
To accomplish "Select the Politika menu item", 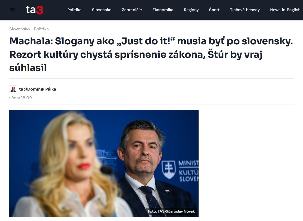I will 74,10.
